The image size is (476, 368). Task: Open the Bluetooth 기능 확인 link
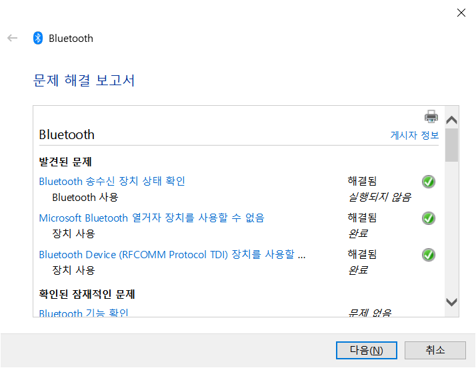(x=84, y=313)
